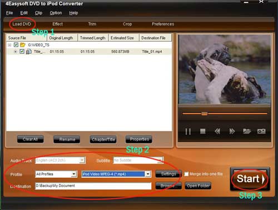Click the Title file icon
This screenshot has height=210, width=278.
tap(28, 51)
